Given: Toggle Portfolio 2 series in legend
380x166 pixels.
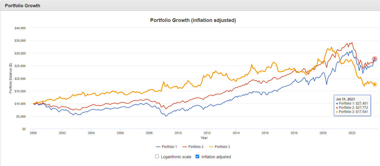Looking at the screenshot, I should click(193, 147).
